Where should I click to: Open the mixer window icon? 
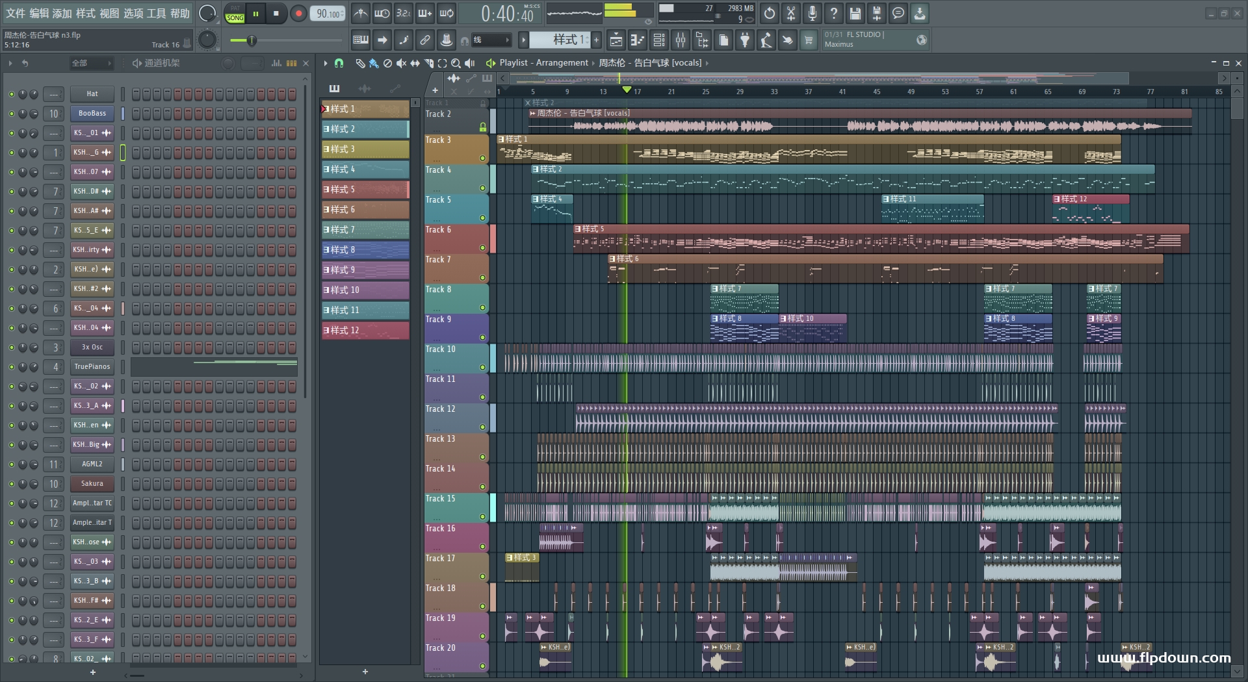pyautogui.click(x=681, y=40)
